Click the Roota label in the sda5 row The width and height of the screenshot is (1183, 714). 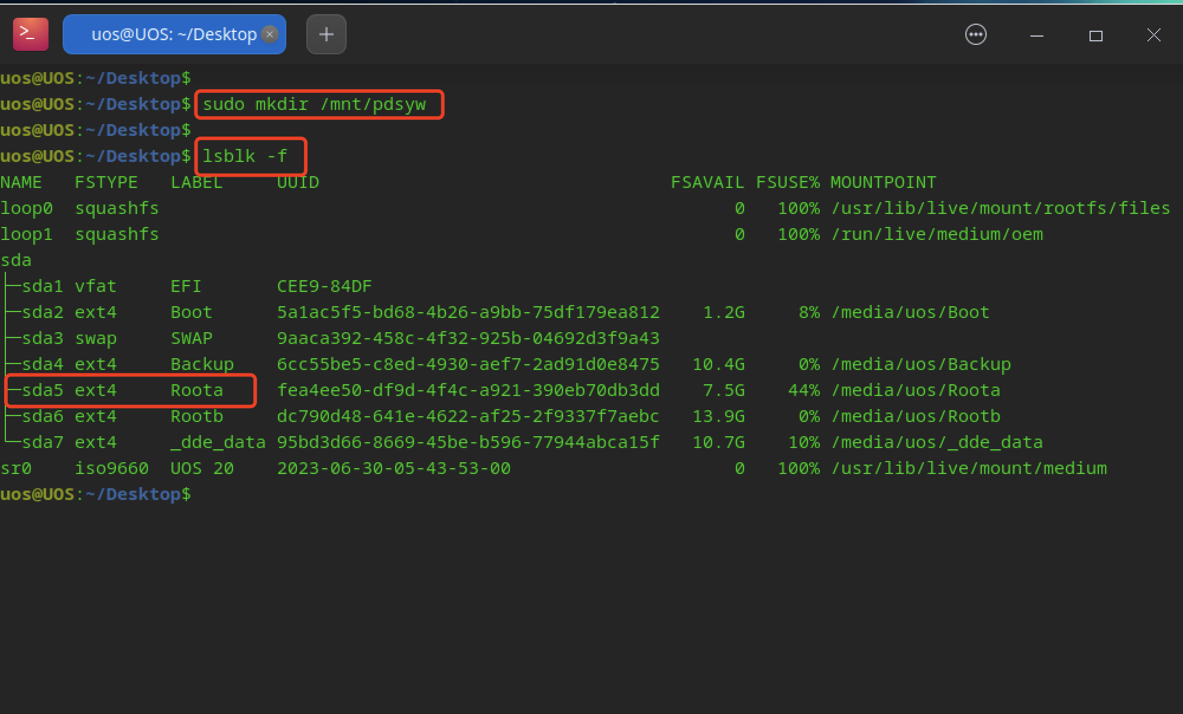pos(197,391)
